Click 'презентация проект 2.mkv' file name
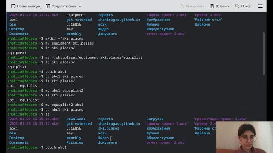 221,119
